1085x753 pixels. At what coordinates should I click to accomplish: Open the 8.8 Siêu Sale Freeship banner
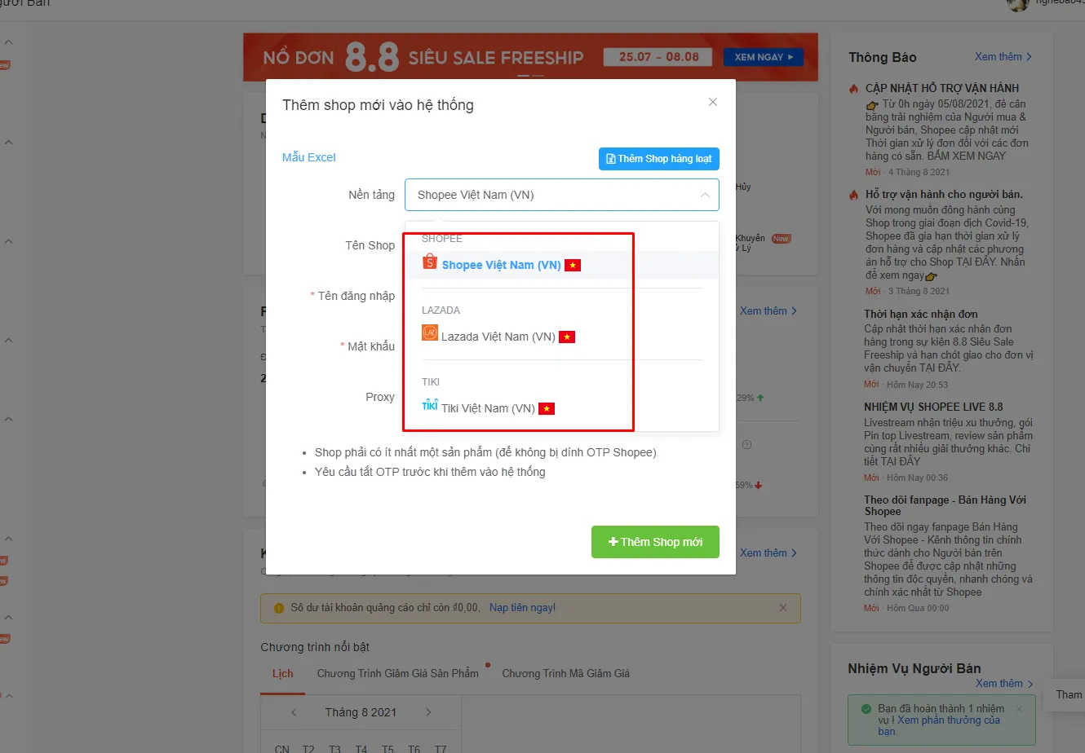click(x=530, y=57)
